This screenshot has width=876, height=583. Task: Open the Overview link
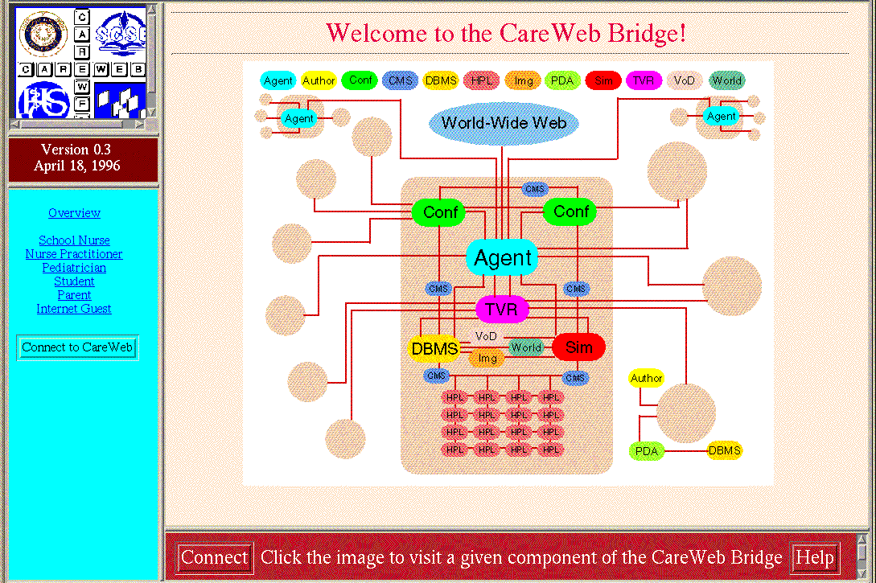[74, 213]
